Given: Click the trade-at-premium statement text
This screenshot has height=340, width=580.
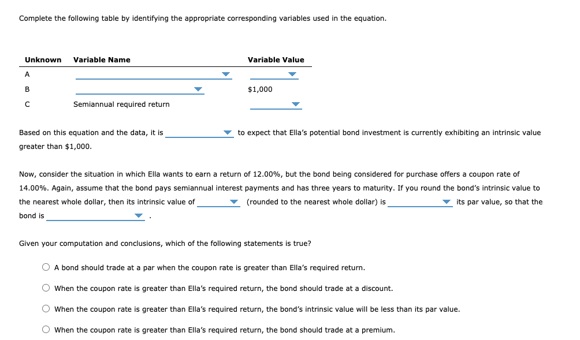Looking at the screenshot, I should tap(224, 330).
